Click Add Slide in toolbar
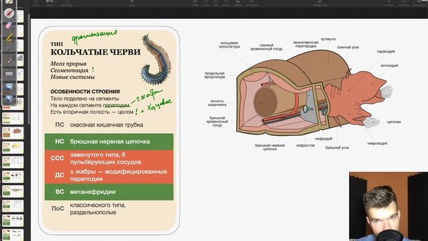Viewport: 428px width, 241px height. pyautogui.click(x=67, y=3)
